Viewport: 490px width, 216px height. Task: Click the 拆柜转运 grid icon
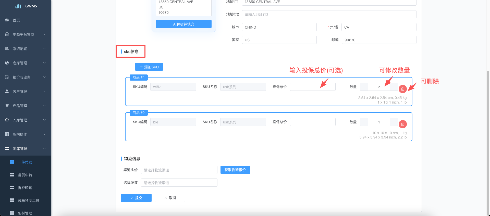pos(12,187)
